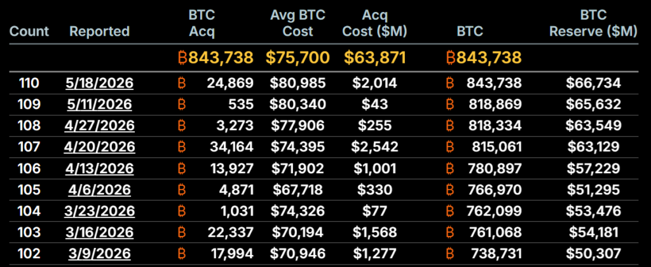
Task: Open the 4/13/2026 reported date link
Action: (x=100, y=168)
